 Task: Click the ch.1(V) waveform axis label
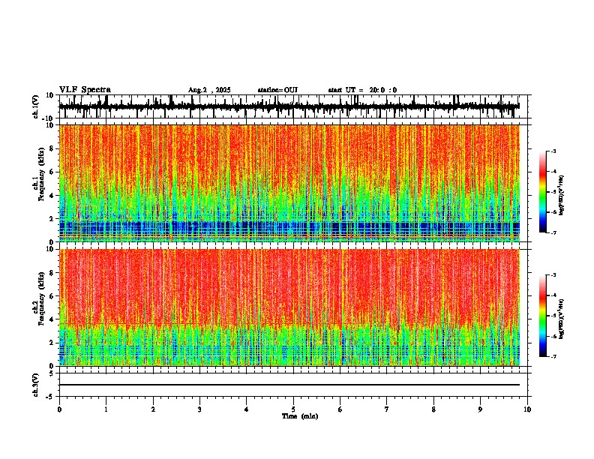point(36,106)
